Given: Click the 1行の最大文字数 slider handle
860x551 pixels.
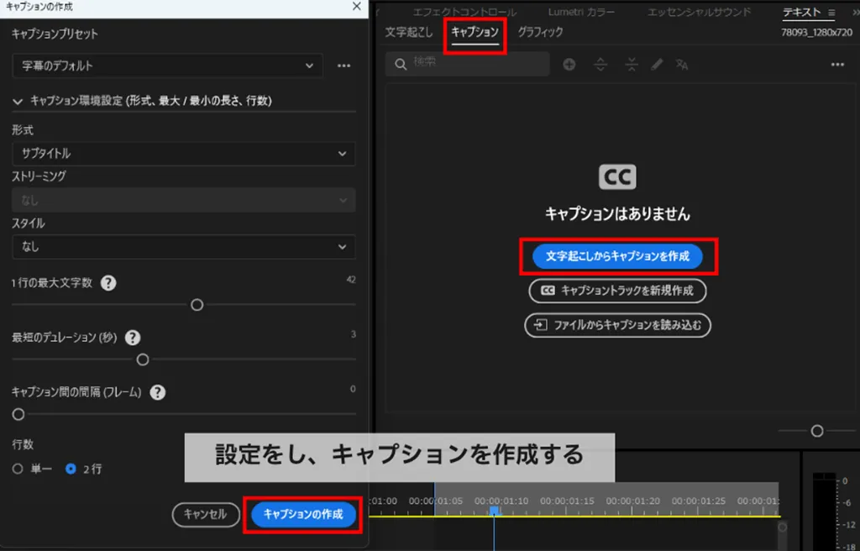Looking at the screenshot, I should click(197, 305).
